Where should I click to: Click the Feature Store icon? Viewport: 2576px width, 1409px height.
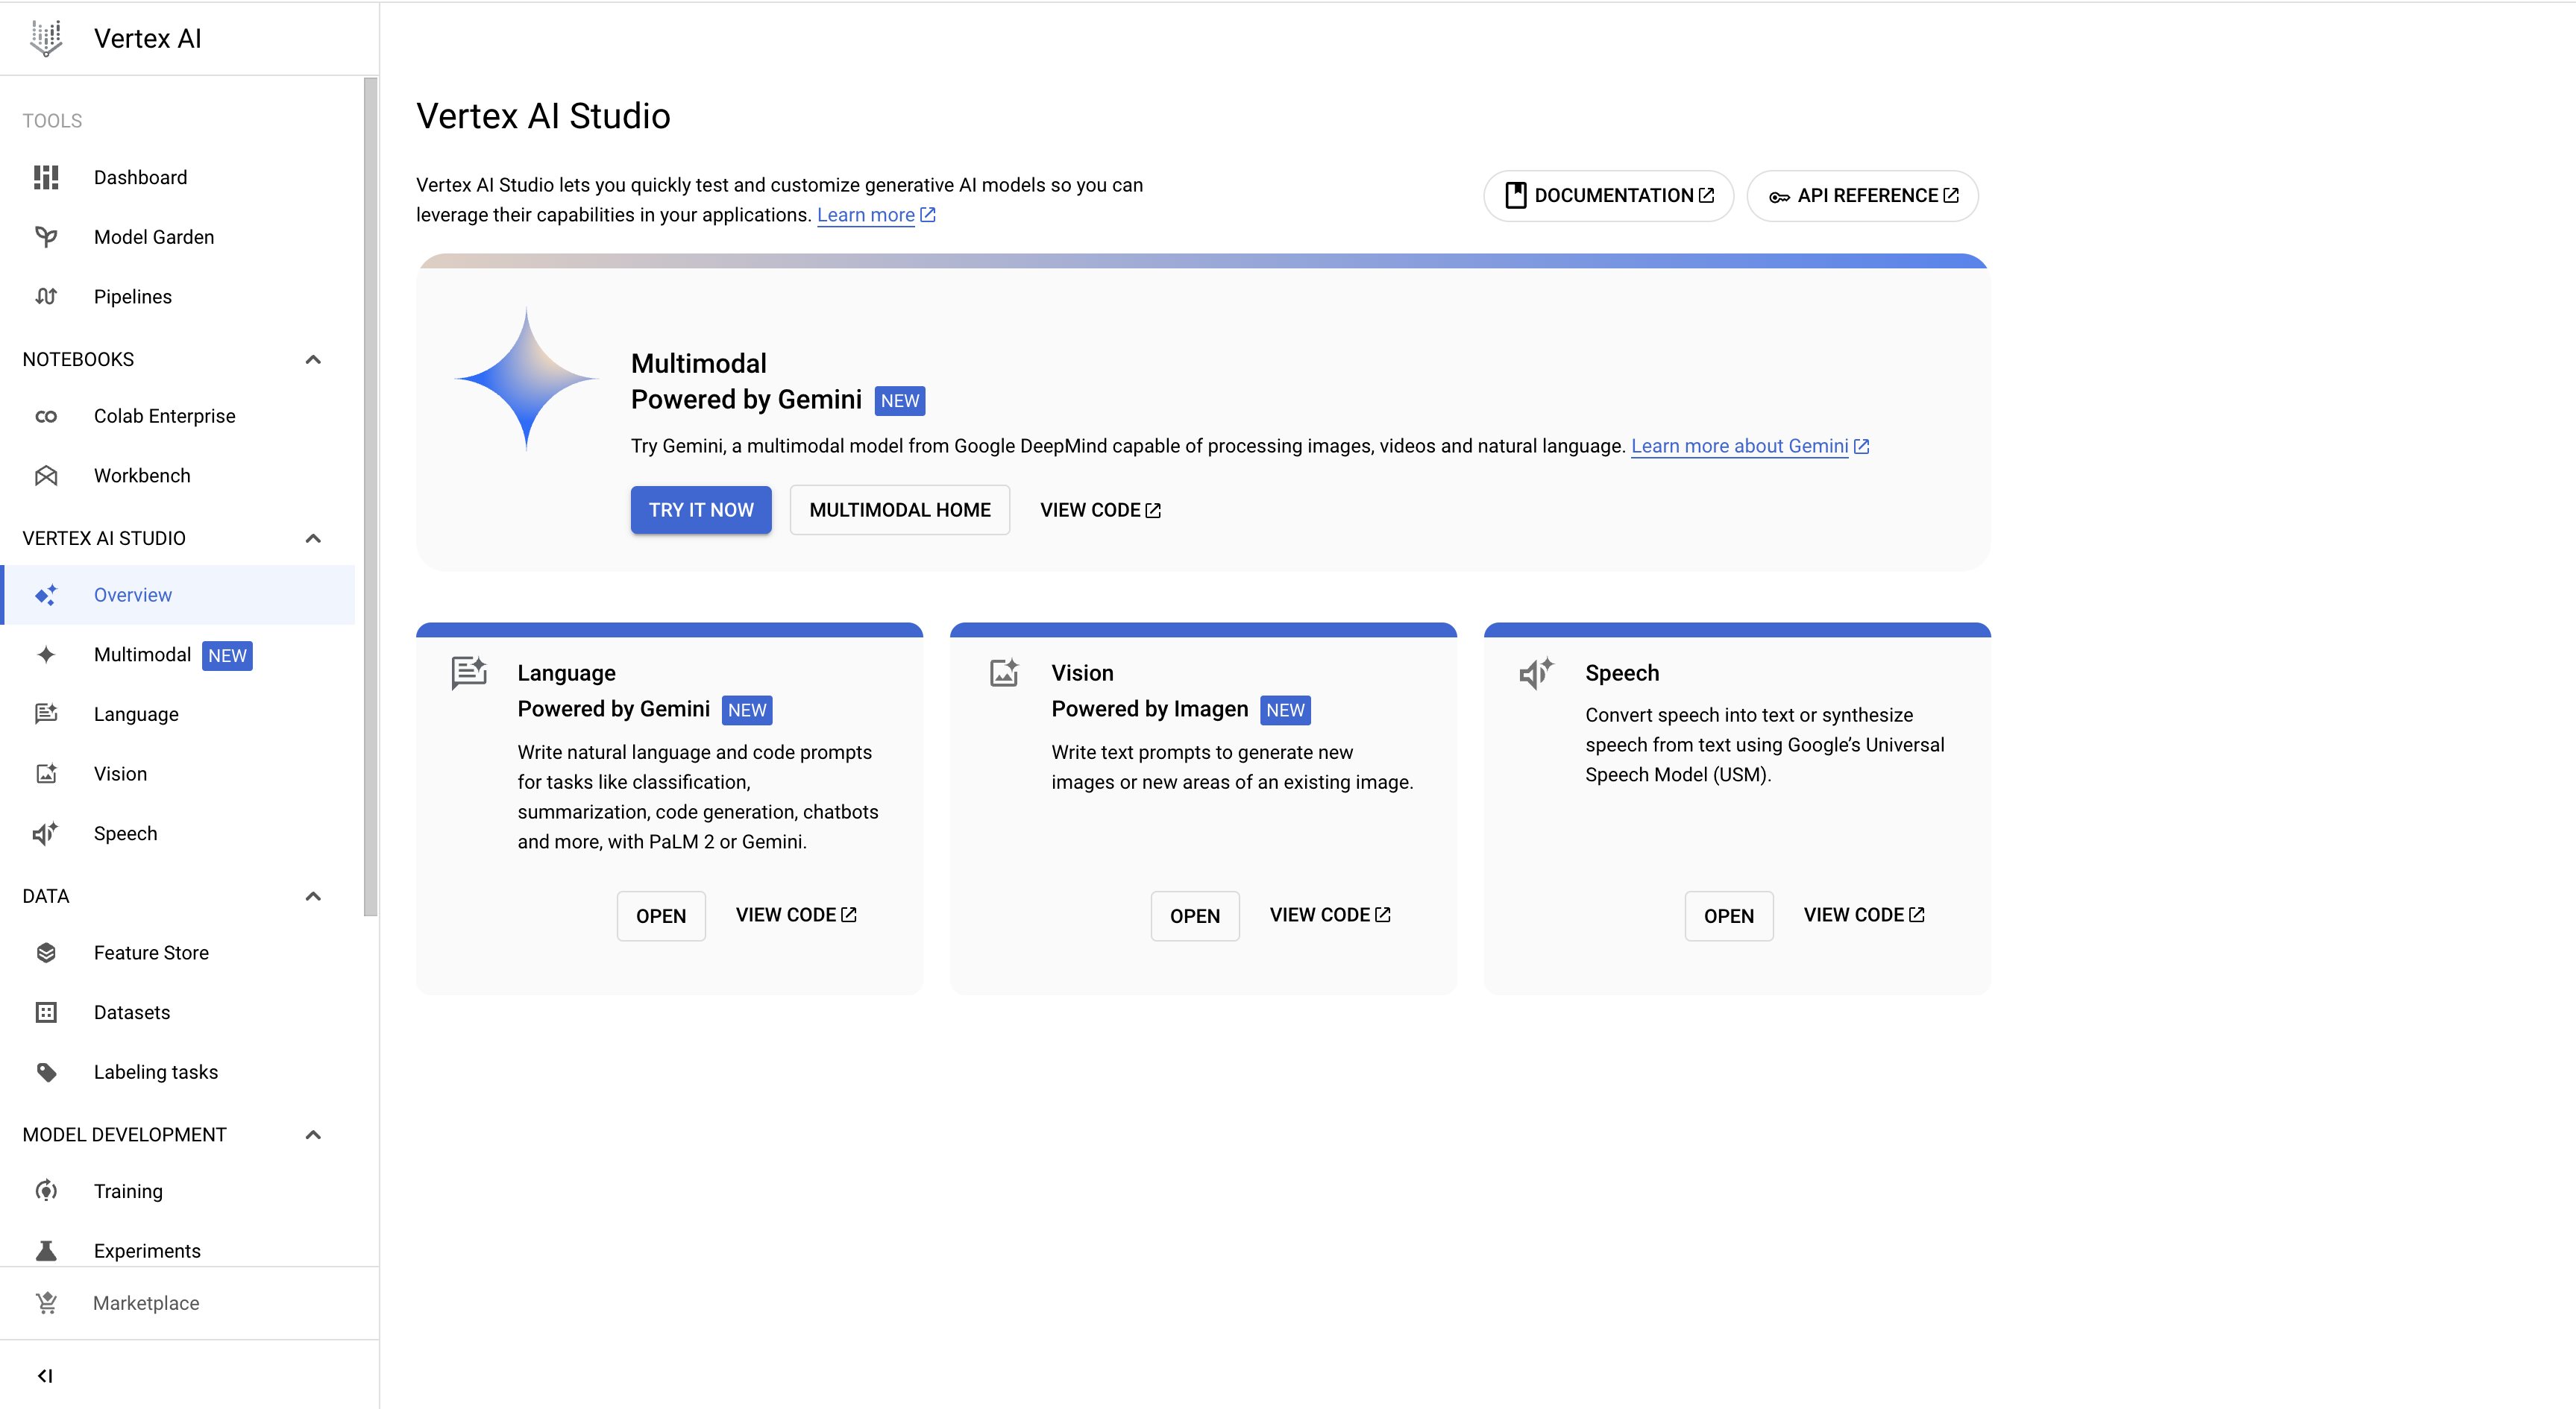pyautogui.click(x=46, y=952)
